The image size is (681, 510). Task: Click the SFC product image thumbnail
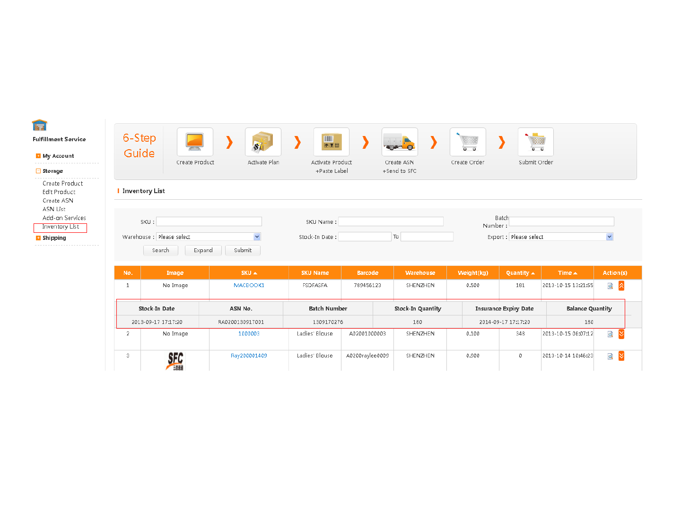coord(175,361)
